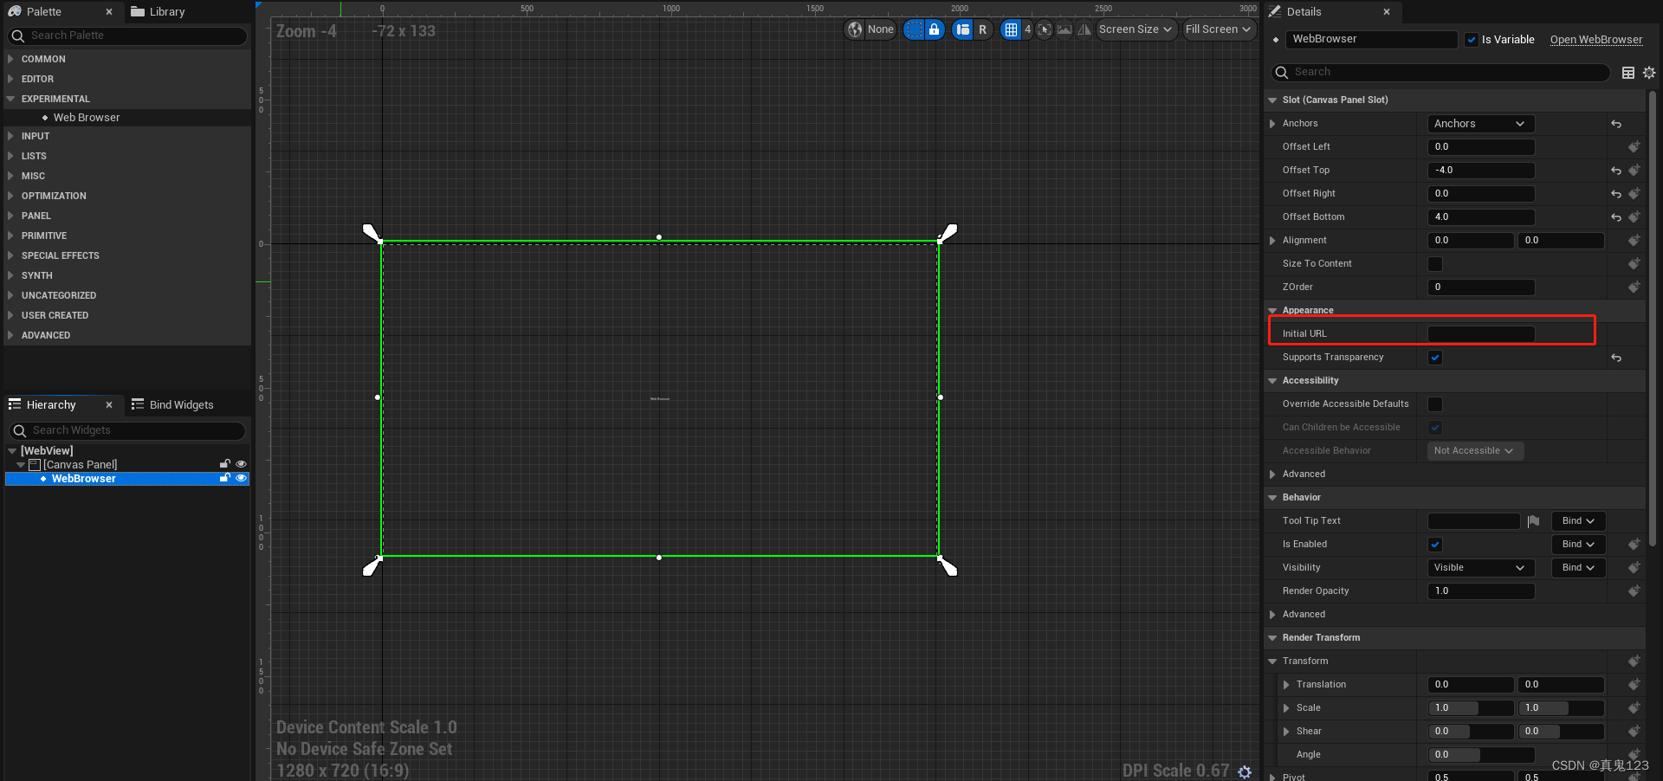Open WebBrowser class link
This screenshot has height=781, width=1663.
click(x=1595, y=40)
